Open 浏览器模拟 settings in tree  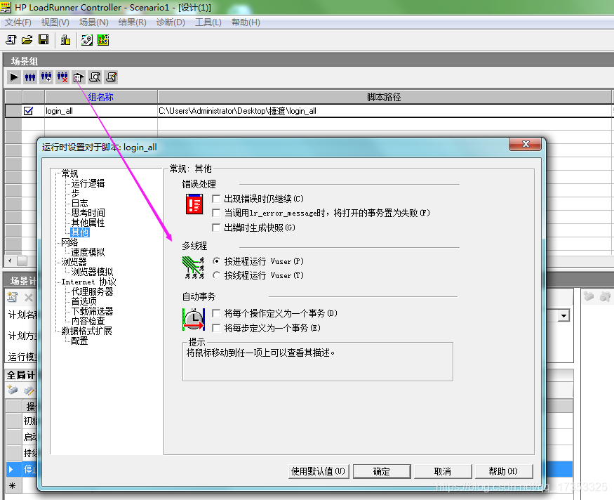click(92, 272)
